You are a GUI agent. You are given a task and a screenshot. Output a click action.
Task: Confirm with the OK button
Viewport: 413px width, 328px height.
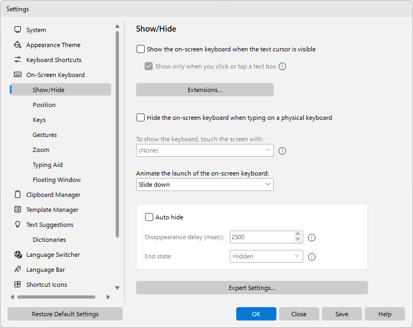click(256, 314)
